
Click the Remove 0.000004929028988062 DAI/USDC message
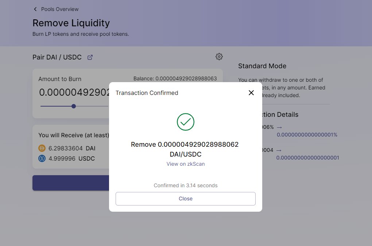pos(185,149)
